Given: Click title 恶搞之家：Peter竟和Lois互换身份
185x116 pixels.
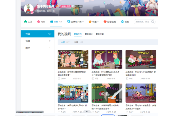Looking at the screenshot, I should click(106, 73).
